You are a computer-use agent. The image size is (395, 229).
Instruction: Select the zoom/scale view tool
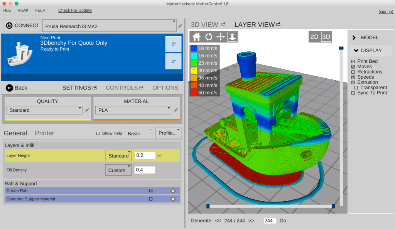(x=232, y=37)
